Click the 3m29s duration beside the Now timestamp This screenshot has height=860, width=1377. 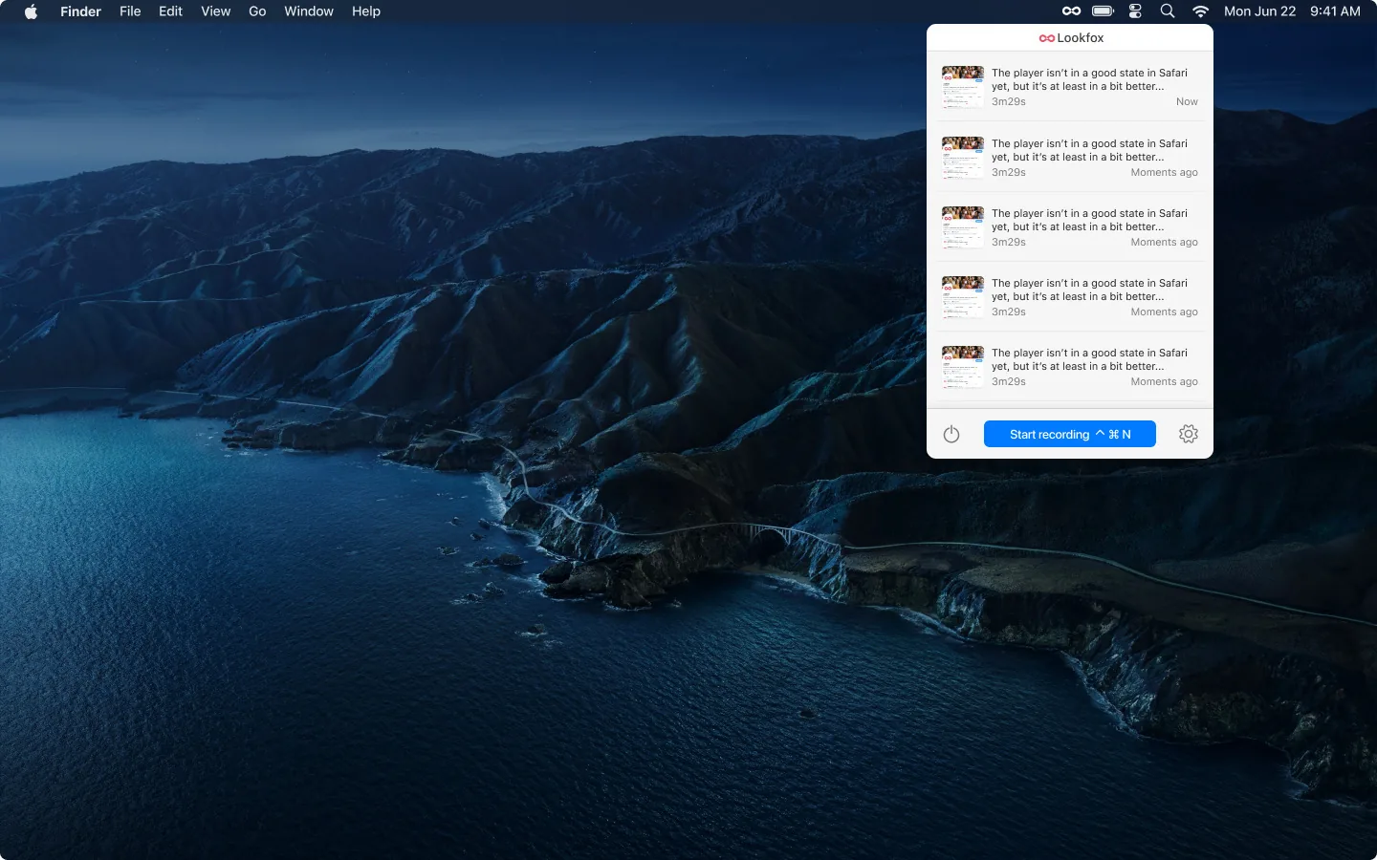pyautogui.click(x=1009, y=101)
